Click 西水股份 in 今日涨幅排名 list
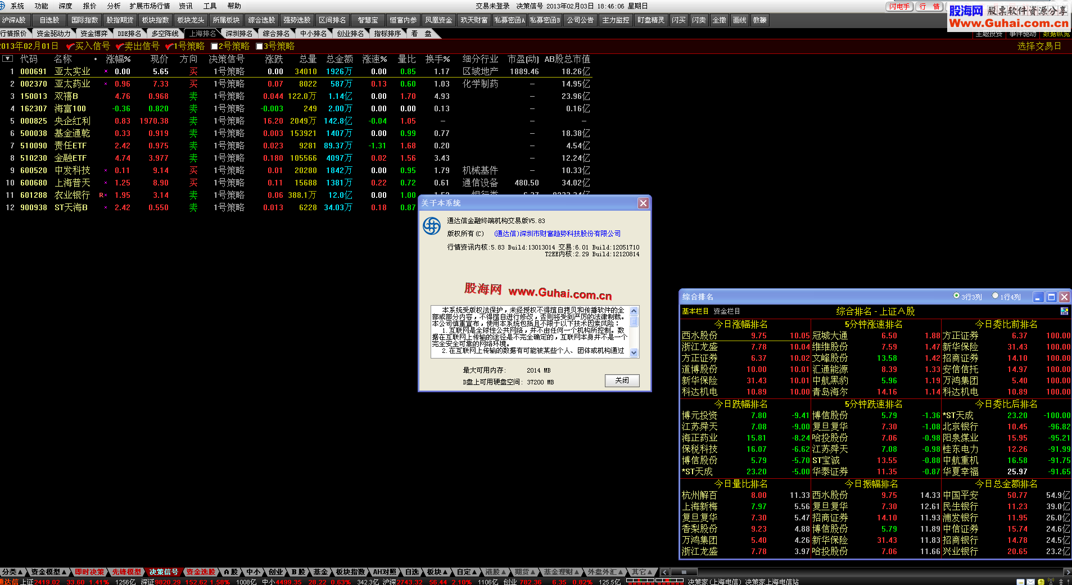The width and height of the screenshot is (1072, 585). click(x=699, y=335)
